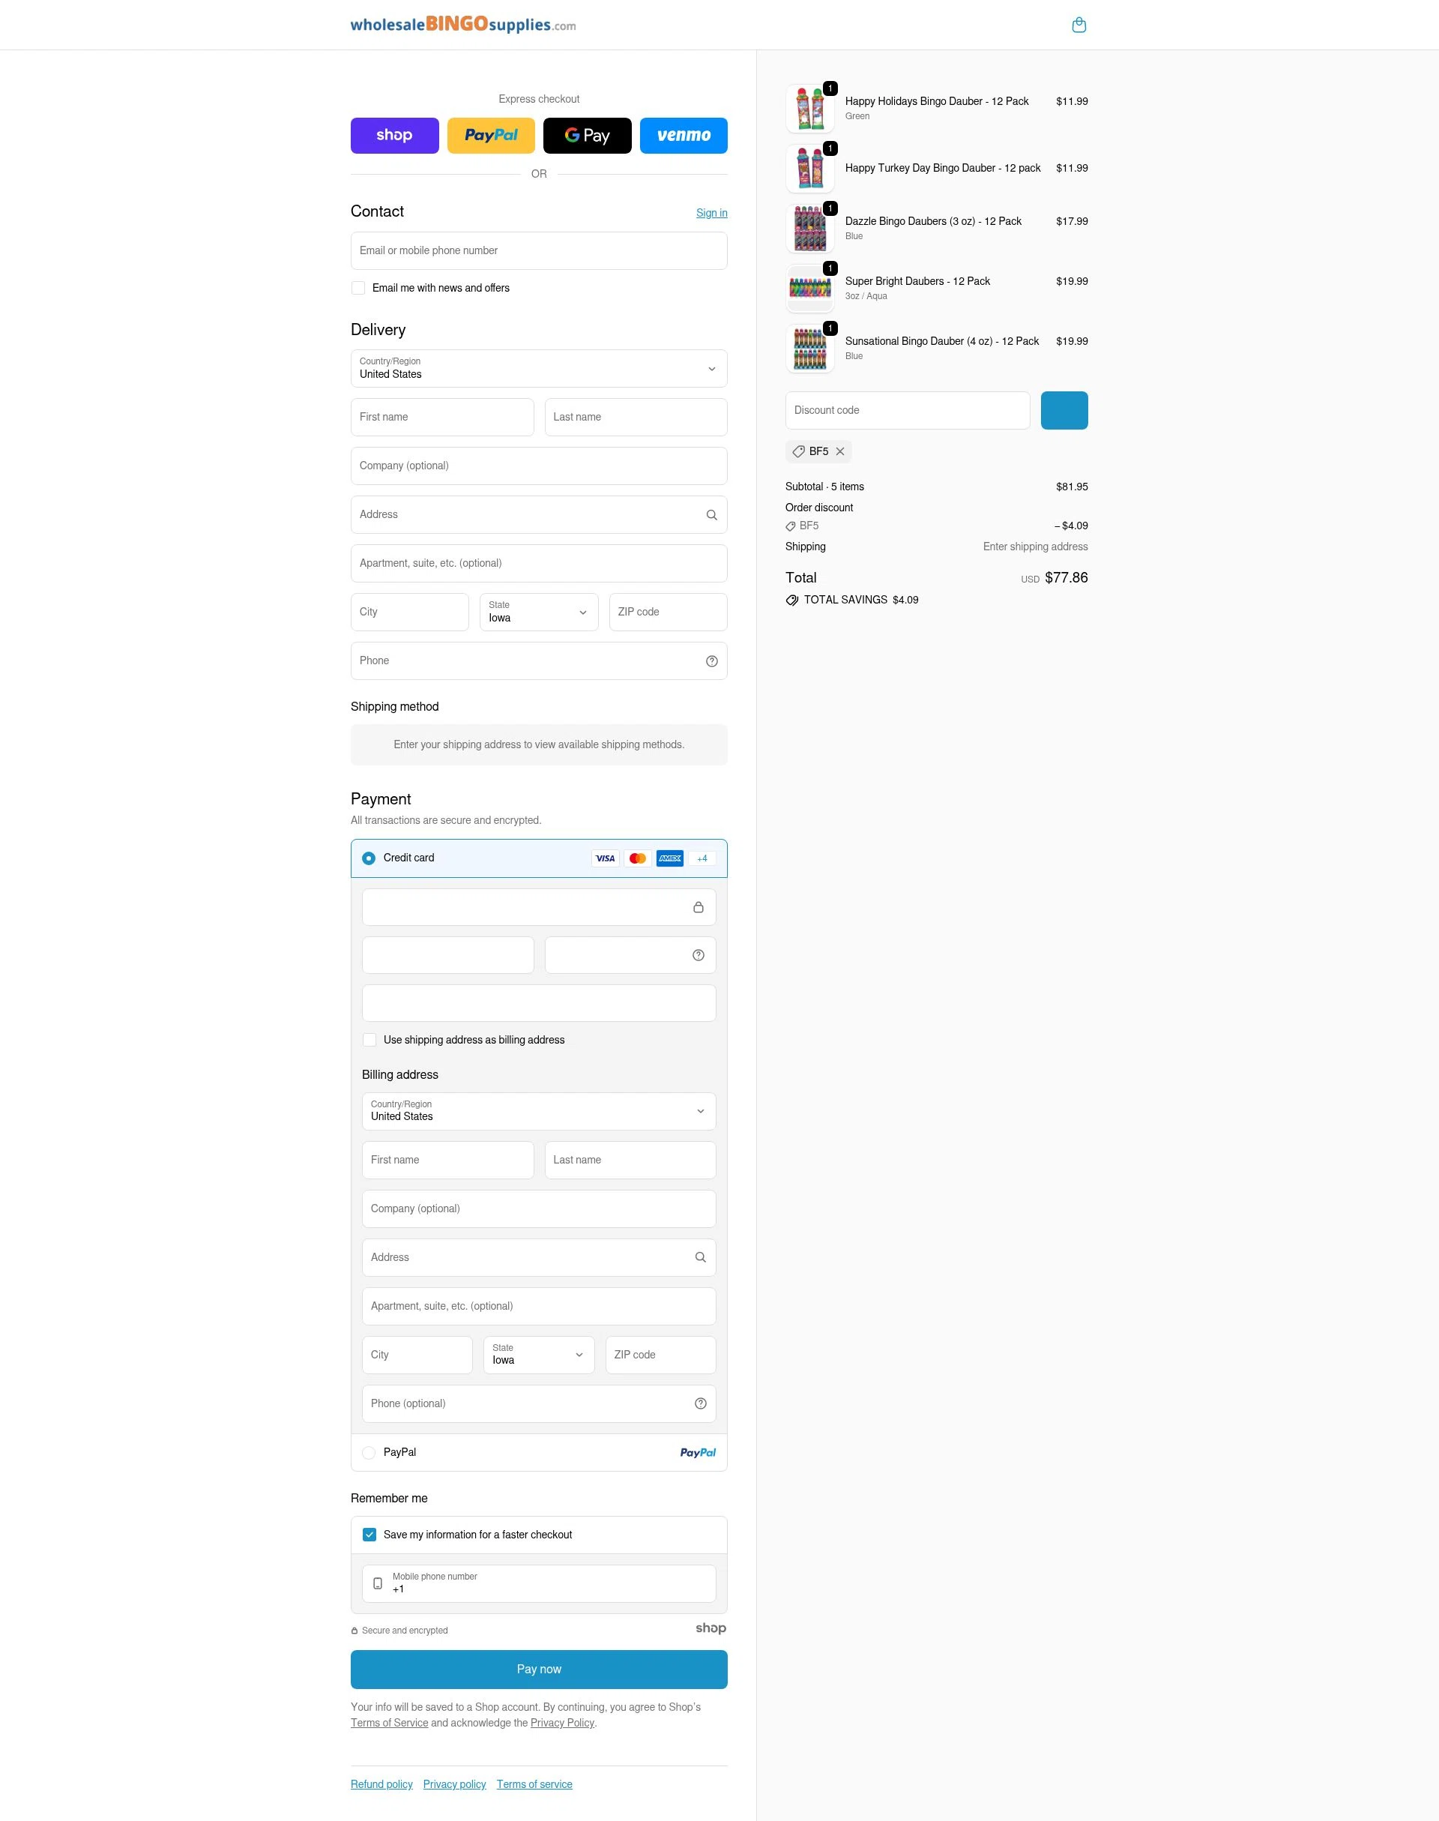
Task: Open the shopping bag at top right
Action: [1080, 25]
